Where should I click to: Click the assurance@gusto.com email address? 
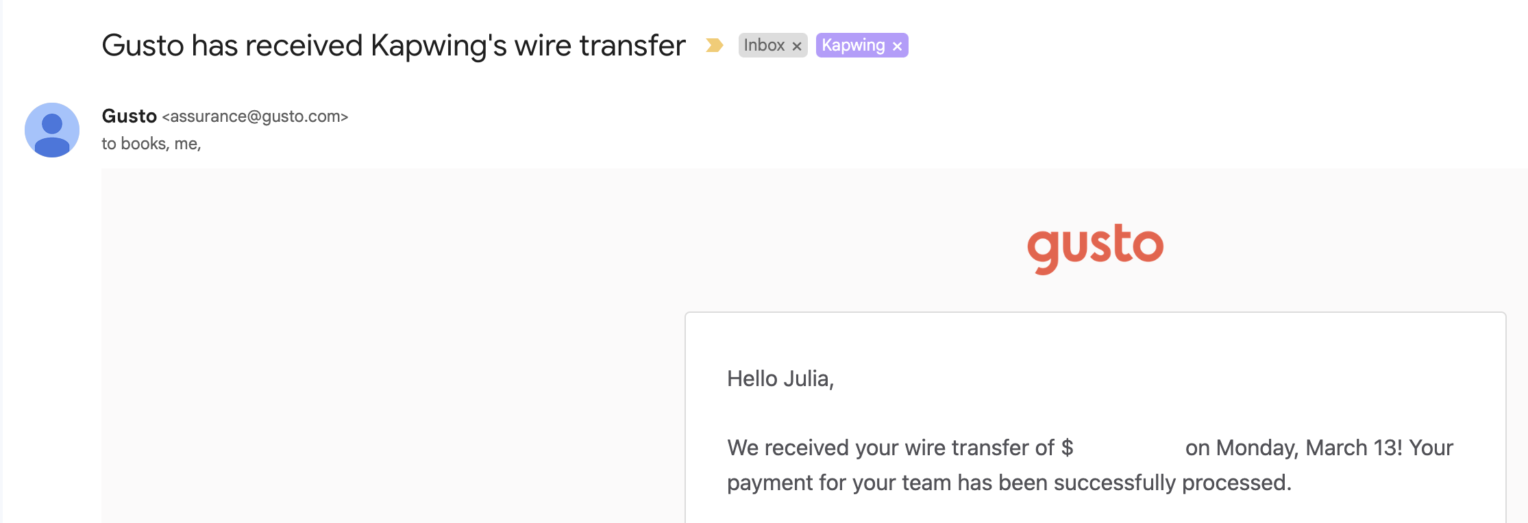pyautogui.click(x=255, y=116)
